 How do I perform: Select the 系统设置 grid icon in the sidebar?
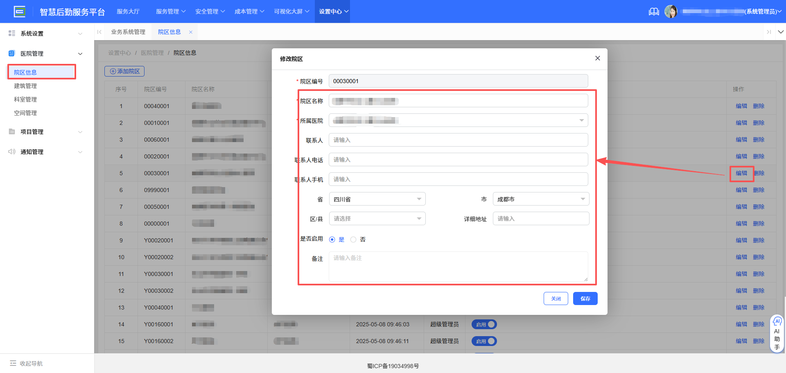point(12,33)
